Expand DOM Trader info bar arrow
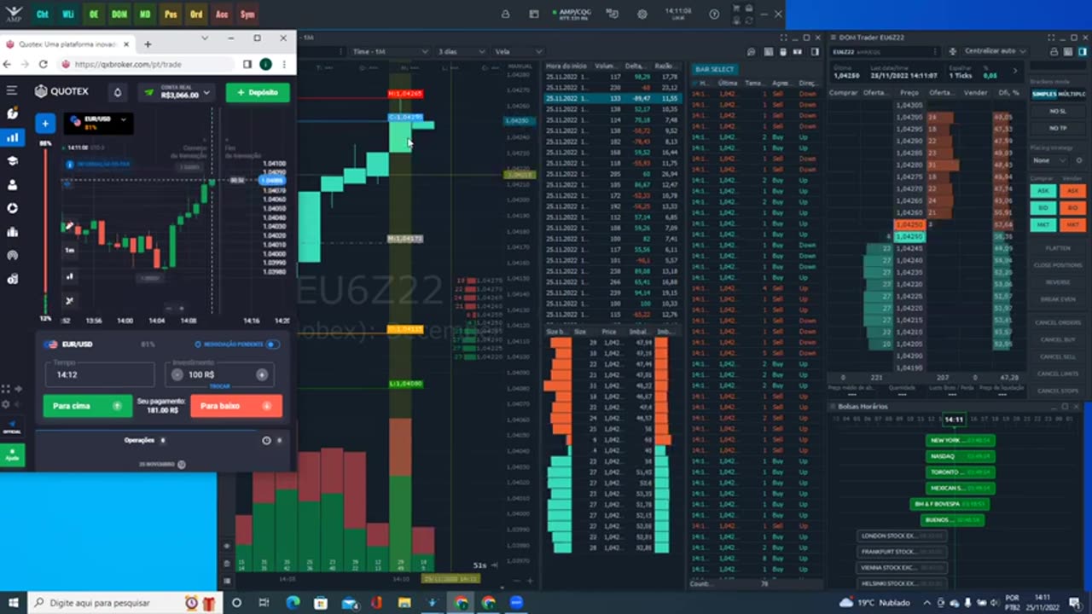 [x=1015, y=72]
